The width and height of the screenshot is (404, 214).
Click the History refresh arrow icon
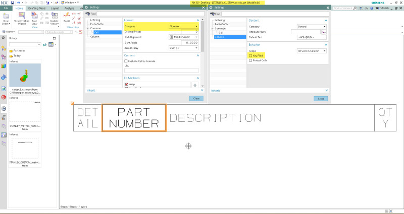44,44
